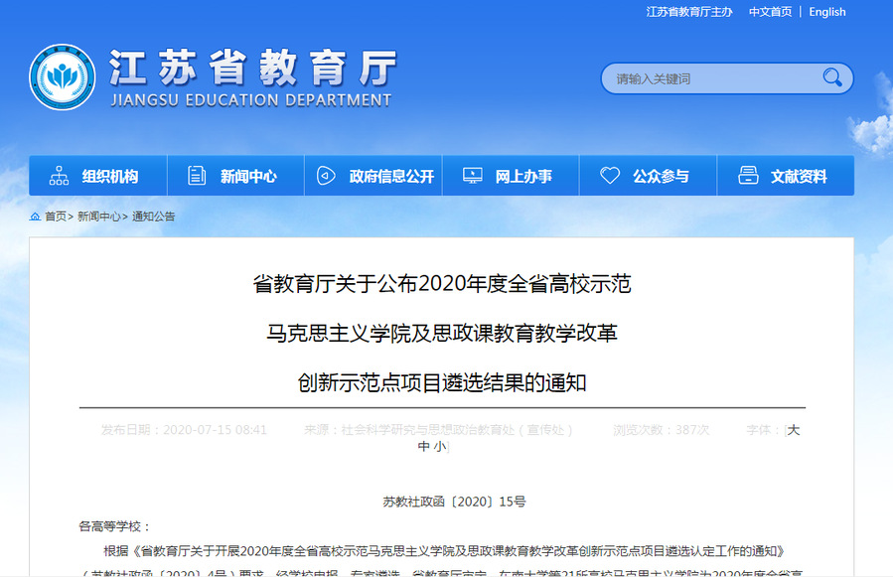Open 通知公告 breadcrumb link
Image resolution: width=893 pixels, height=577 pixels.
click(x=154, y=216)
